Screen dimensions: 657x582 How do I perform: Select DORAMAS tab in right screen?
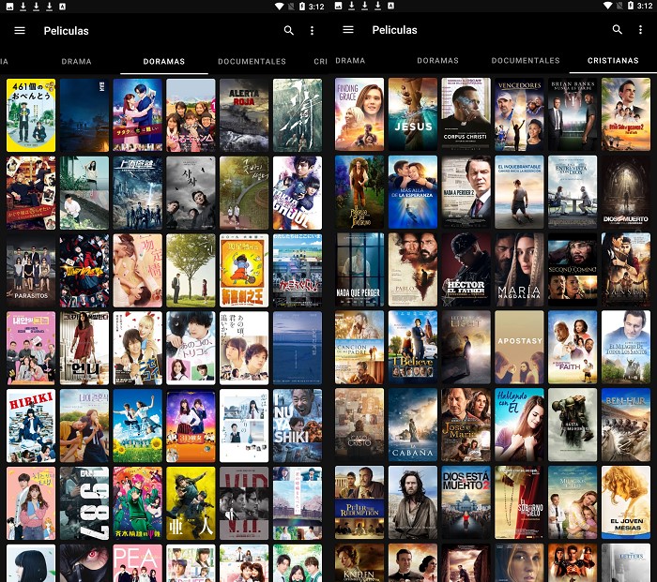coord(438,61)
